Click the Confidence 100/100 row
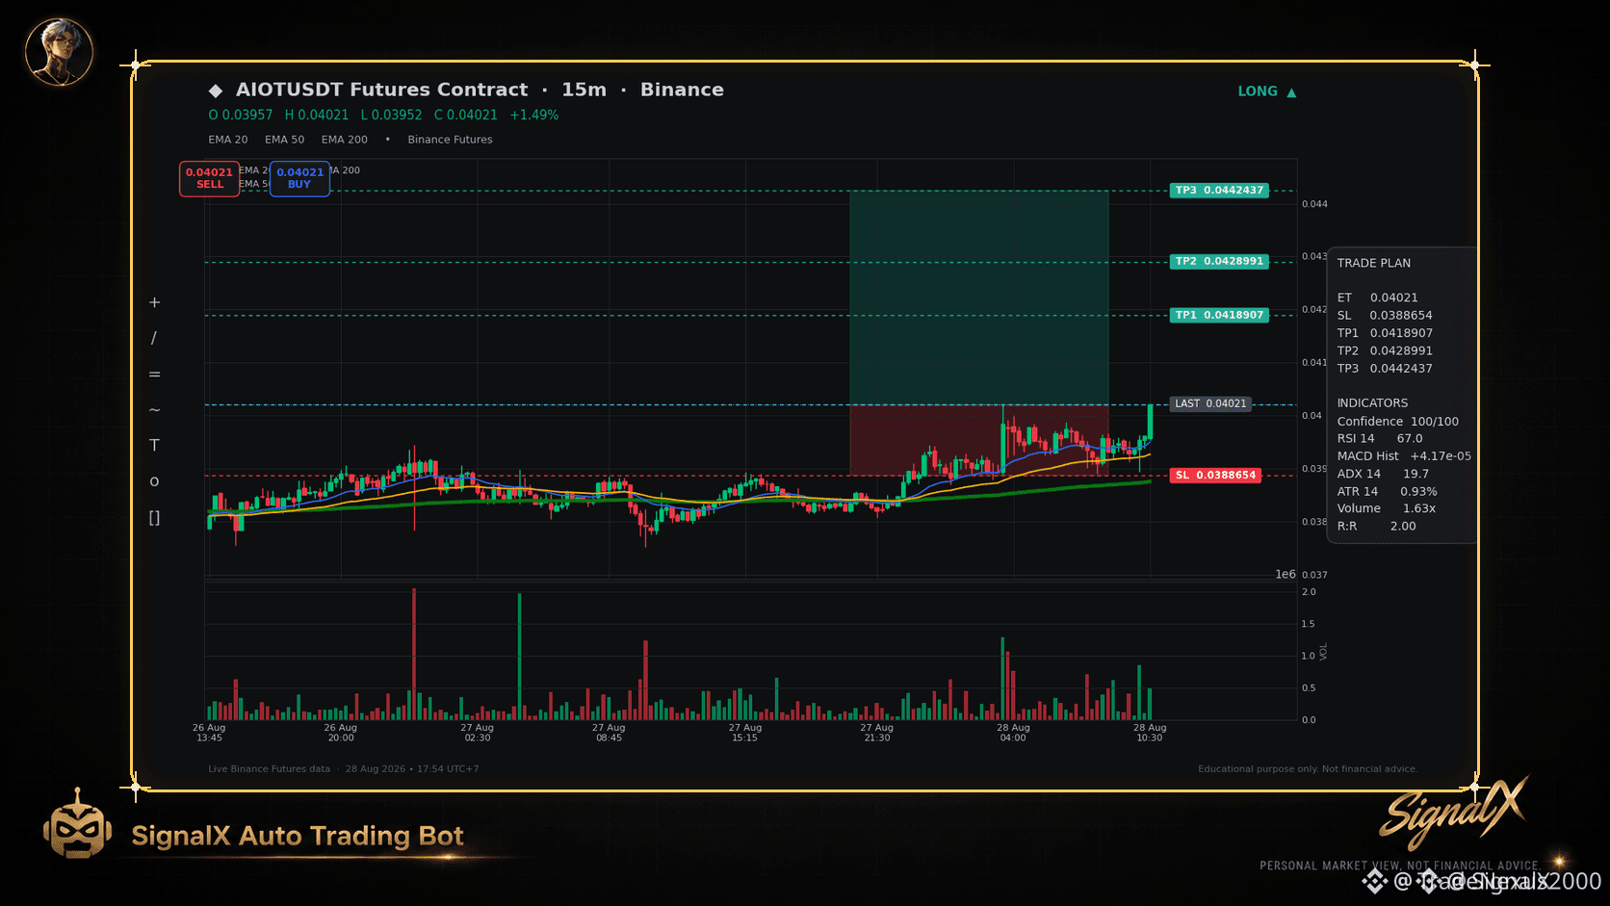Viewport: 1610px width, 906px height. coord(1398,422)
